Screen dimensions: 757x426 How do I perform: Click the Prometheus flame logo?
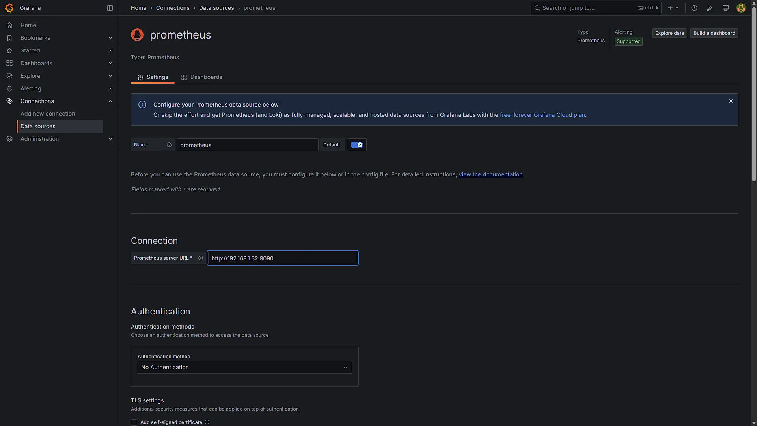coord(137,35)
